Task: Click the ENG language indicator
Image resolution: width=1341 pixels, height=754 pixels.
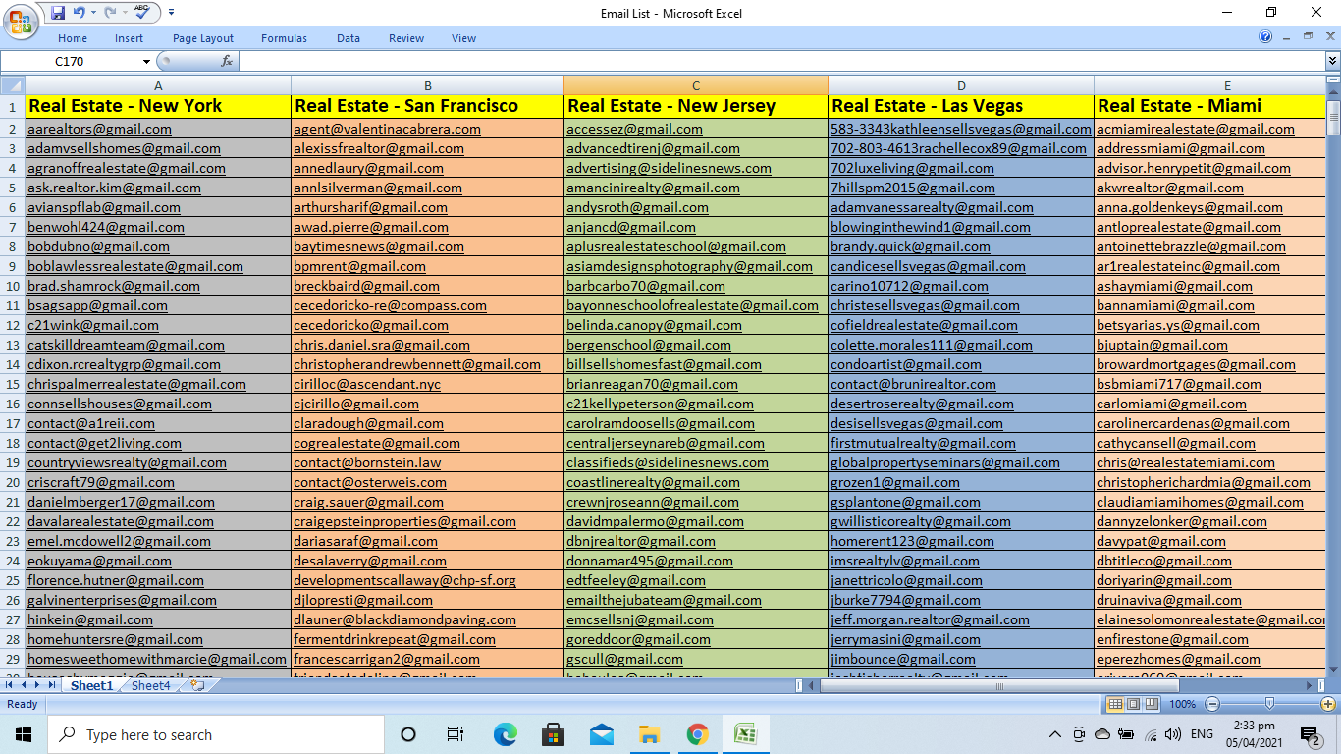Action: click(x=1202, y=734)
